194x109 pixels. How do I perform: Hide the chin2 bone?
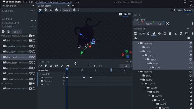tap(191, 48)
